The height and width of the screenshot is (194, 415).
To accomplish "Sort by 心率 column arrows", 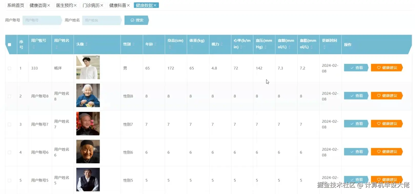I will pyautogui.click(x=241, y=47).
